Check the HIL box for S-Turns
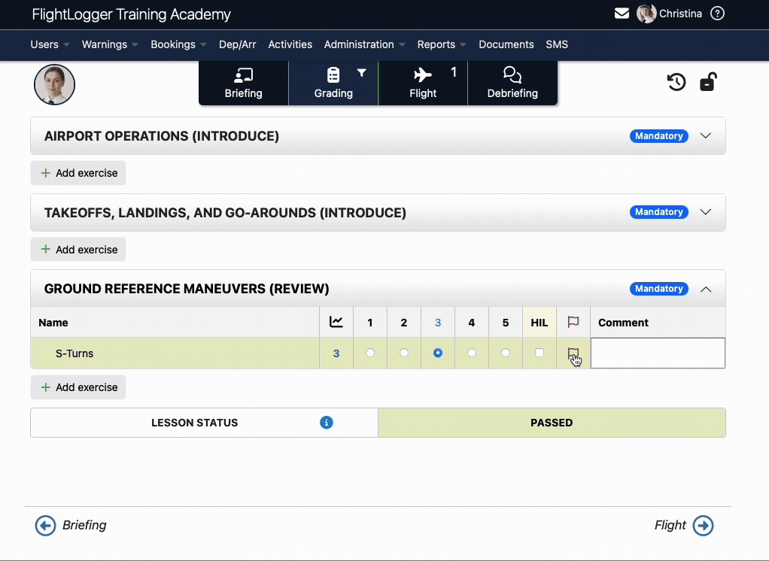This screenshot has width=769, height=561. click(x=539, y=353)
